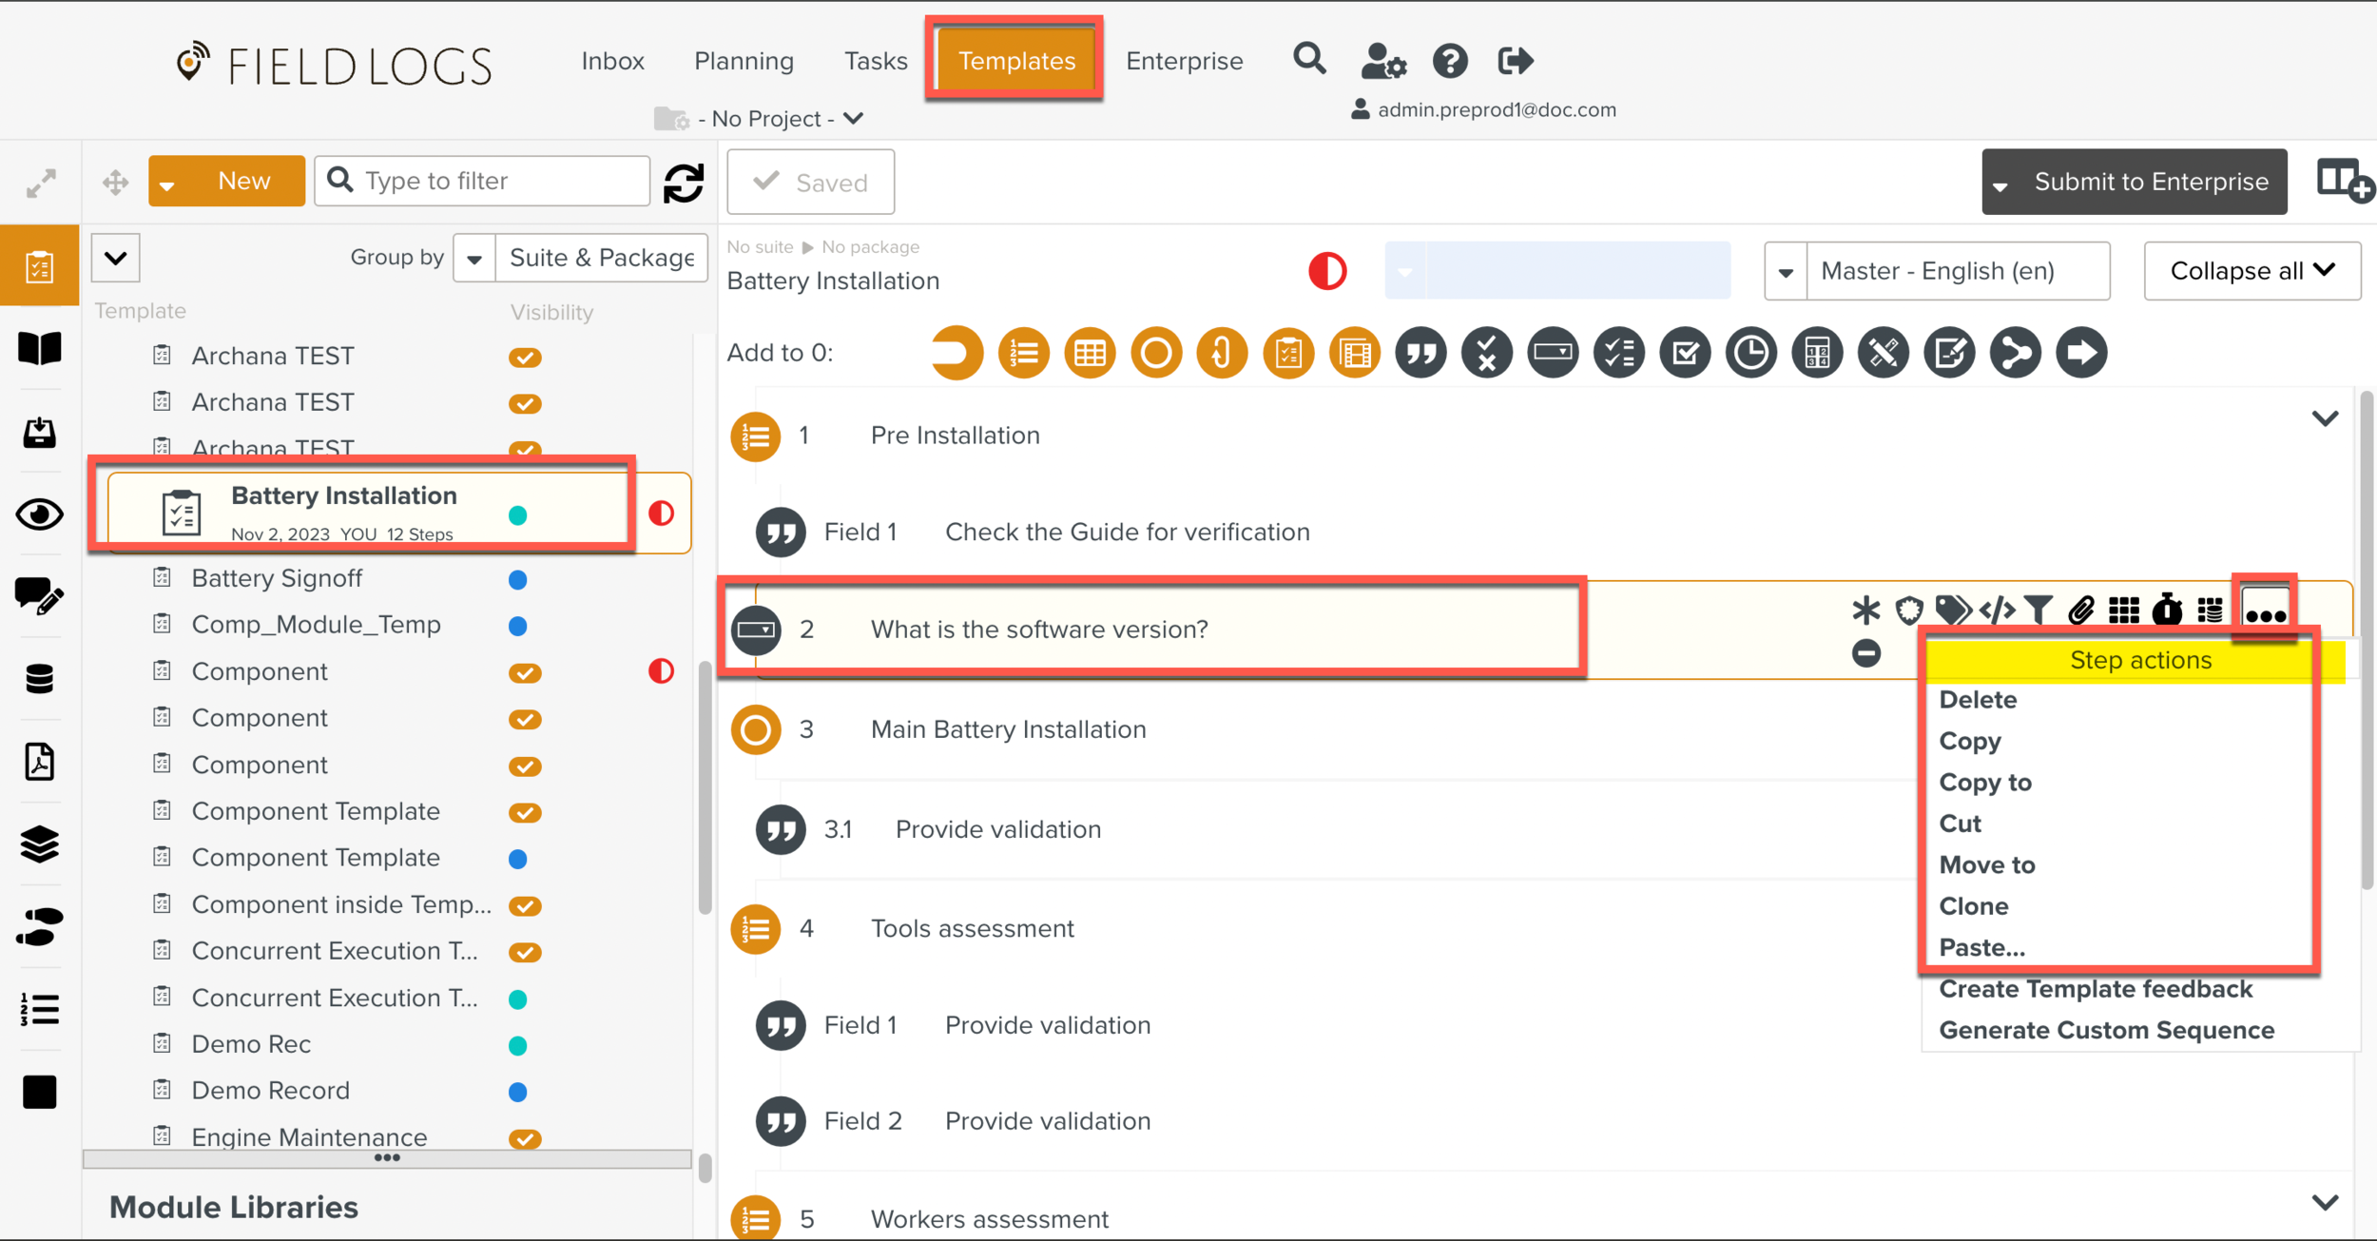Open tag icon for step 2
This screenshot has width=2377, height=1241.
(x=1953, y=610)
